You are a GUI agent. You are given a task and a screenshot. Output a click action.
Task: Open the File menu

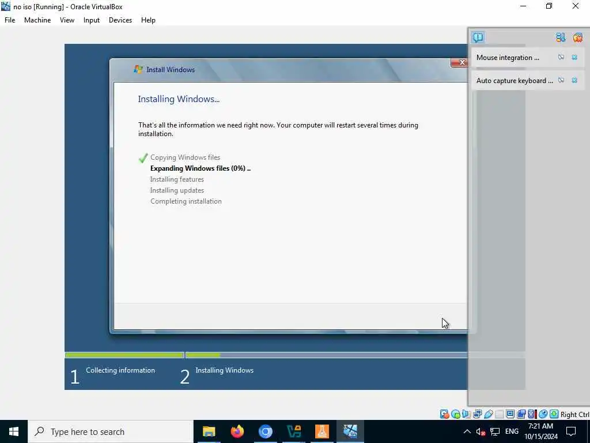pos(10,20)
